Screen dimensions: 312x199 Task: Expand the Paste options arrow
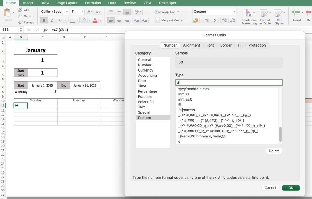(x=13, y=12)
